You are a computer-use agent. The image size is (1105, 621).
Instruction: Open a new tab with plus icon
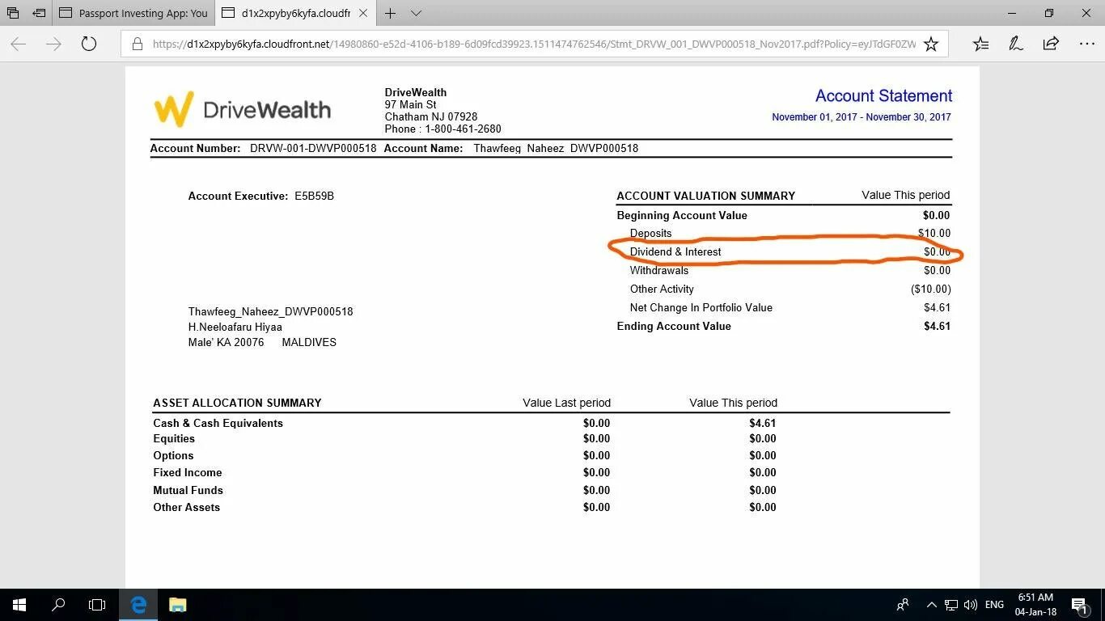click(x=390, y=13)
